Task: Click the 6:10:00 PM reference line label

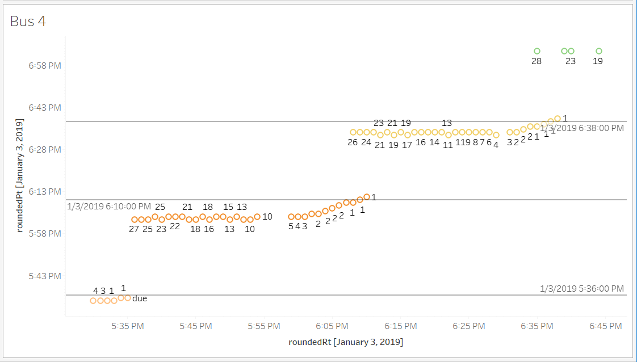Action: 109,207
